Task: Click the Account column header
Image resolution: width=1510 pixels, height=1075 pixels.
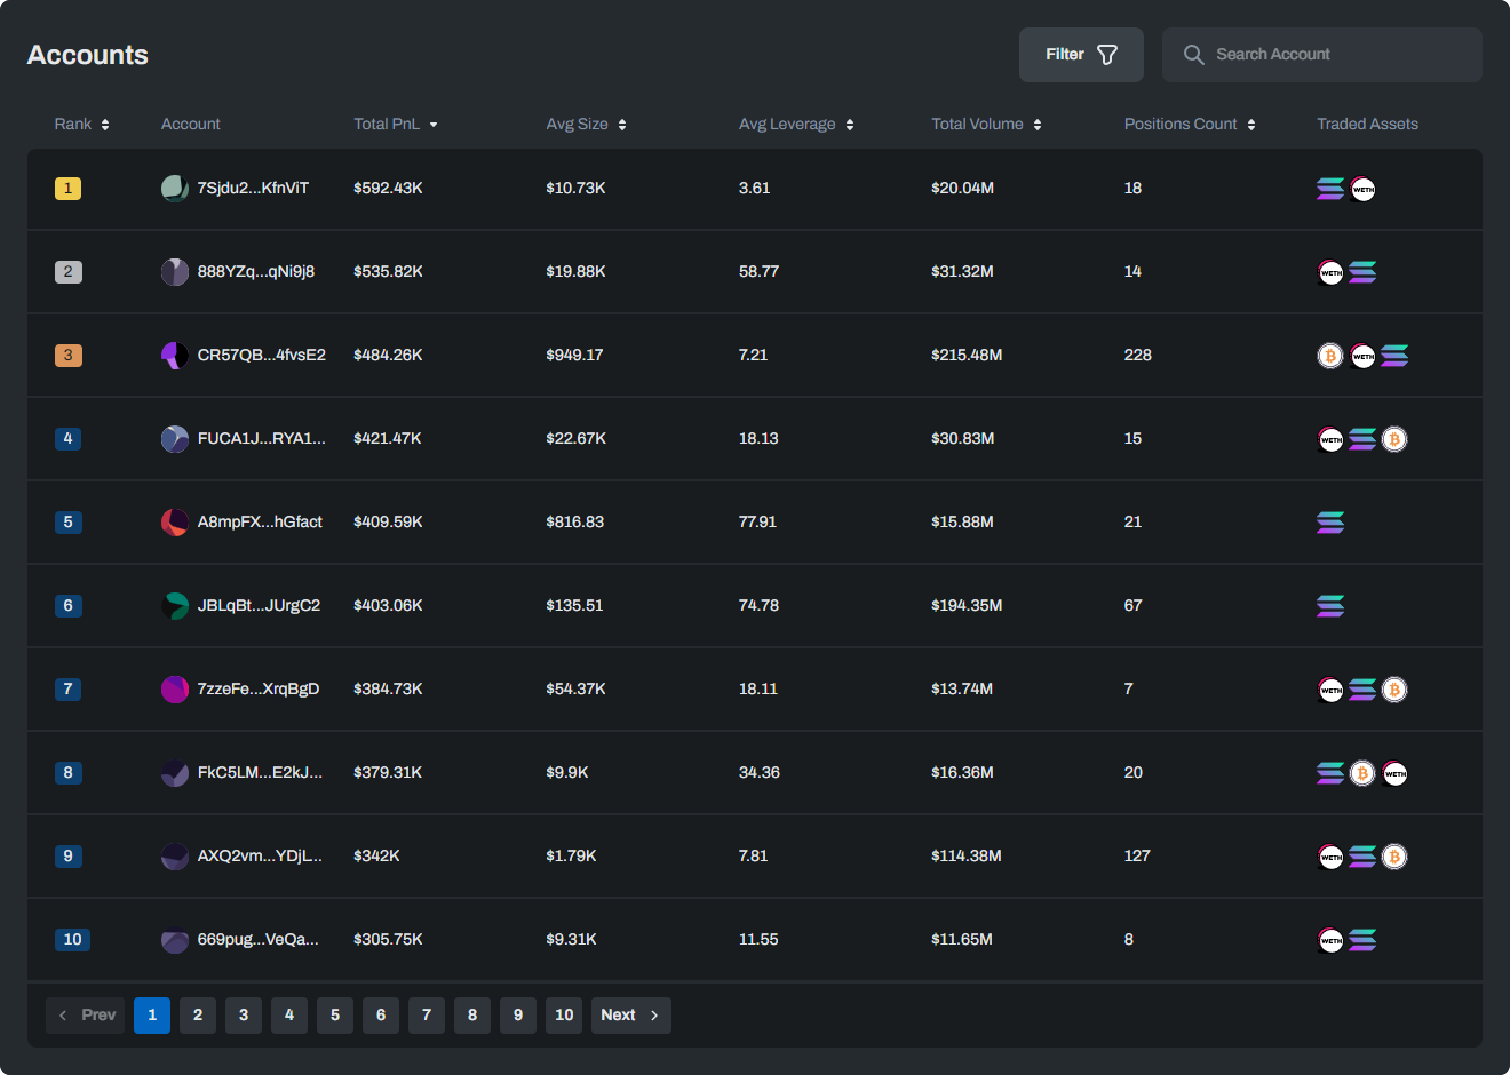Action: pos(190,124)
